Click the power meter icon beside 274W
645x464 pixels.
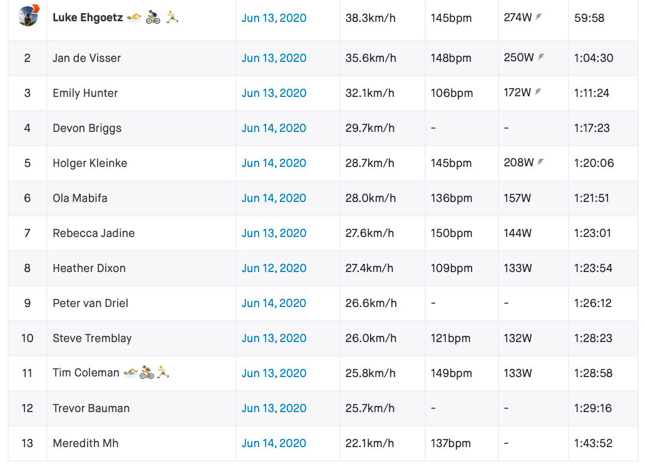(539, 17)
